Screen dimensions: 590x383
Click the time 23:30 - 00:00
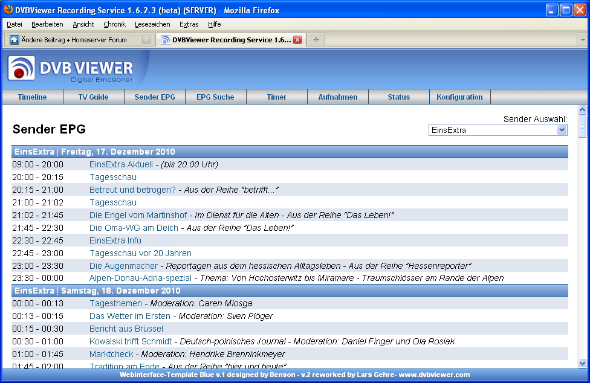[x=37, y=278]
